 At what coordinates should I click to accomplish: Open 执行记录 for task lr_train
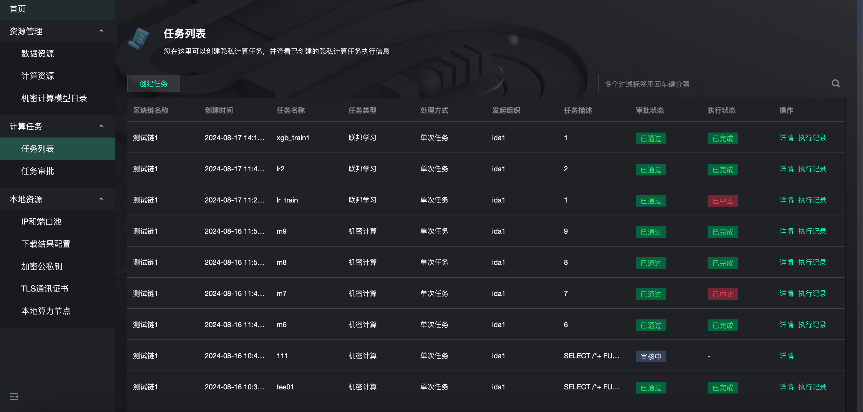coord(812,200)
